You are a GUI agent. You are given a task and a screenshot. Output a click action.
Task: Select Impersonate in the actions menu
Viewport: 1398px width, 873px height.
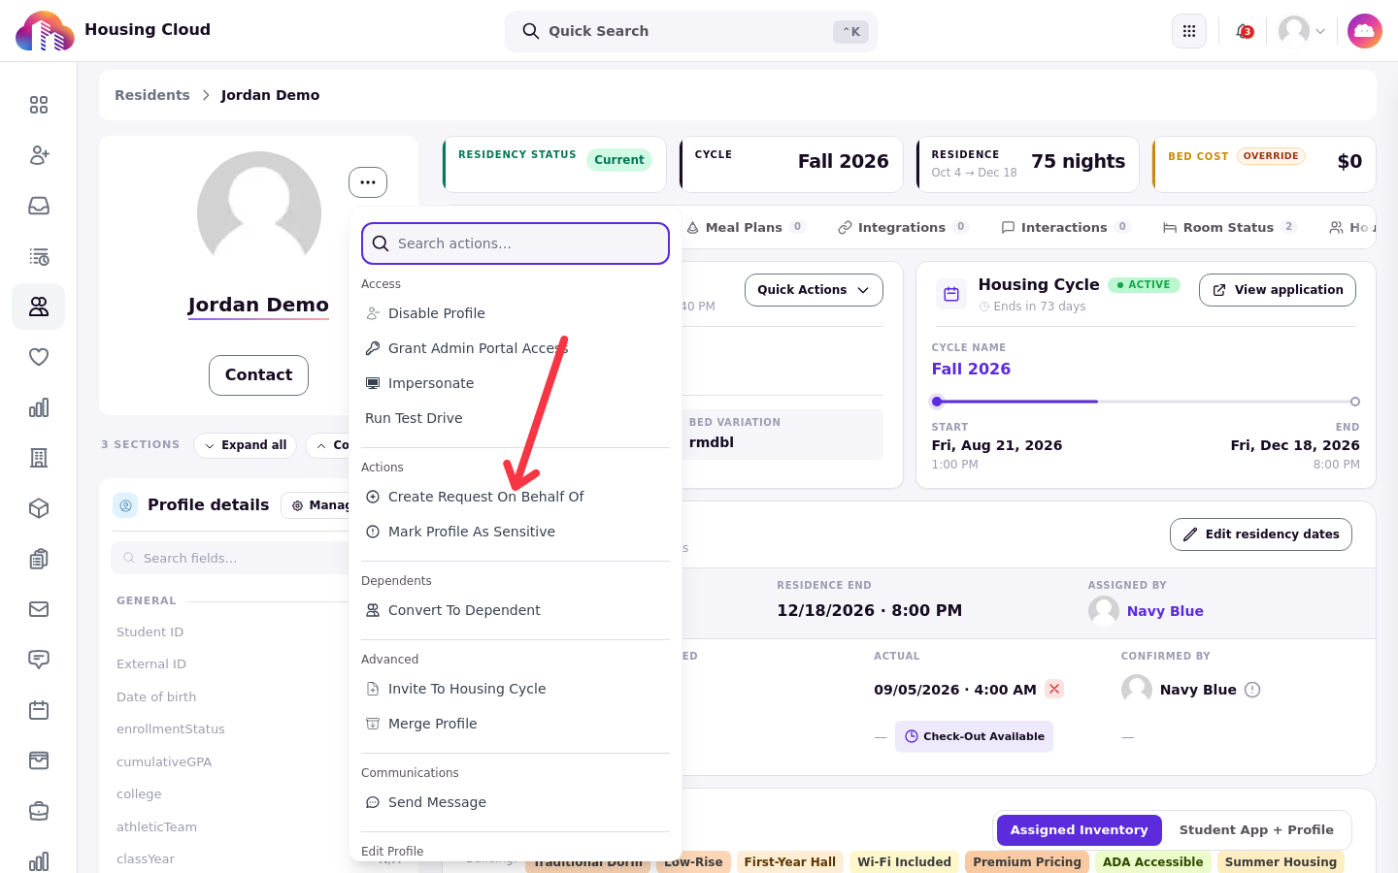pyautogui.click(x=516, y=383)
